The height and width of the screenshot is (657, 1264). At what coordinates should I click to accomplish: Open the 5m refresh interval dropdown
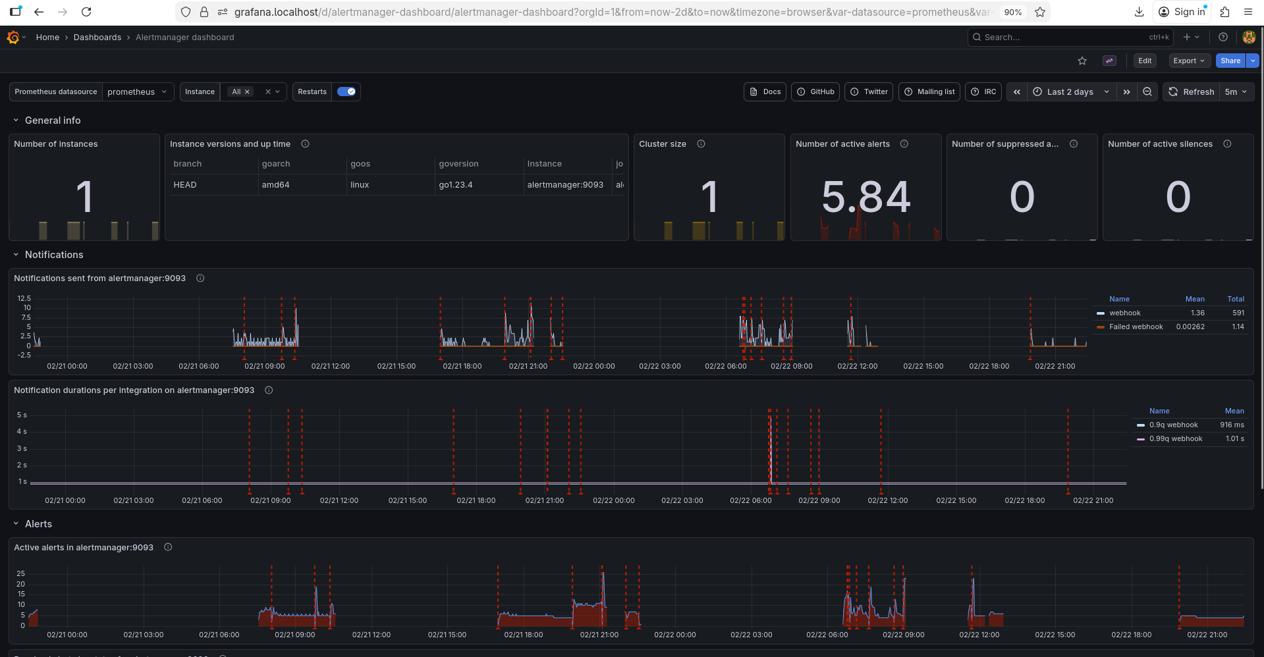point(1236,92)
